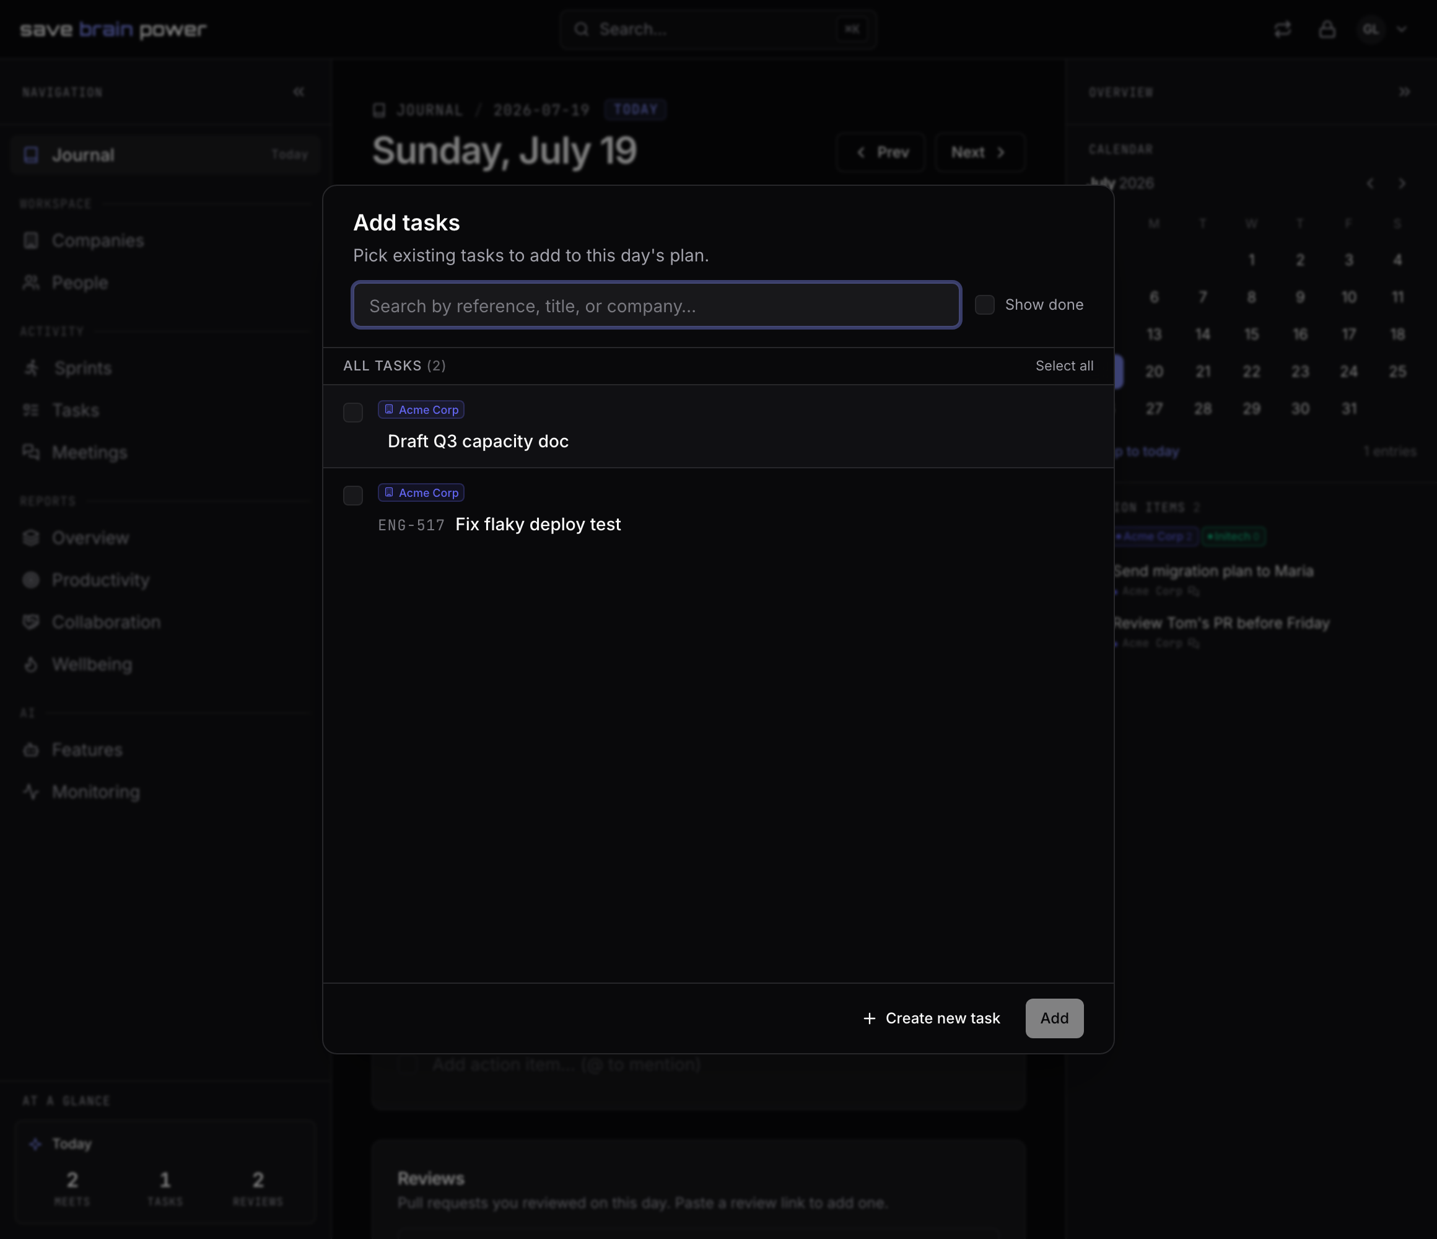Click the TODAY badge near the date
This screenshot has width=1437, height=1239.
pyautogui.click(x=636, y=110)
